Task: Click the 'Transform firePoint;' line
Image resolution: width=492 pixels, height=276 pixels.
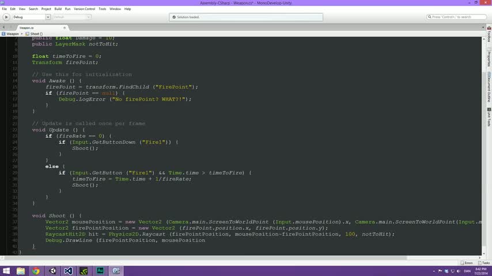Action: tap(65, 62)
